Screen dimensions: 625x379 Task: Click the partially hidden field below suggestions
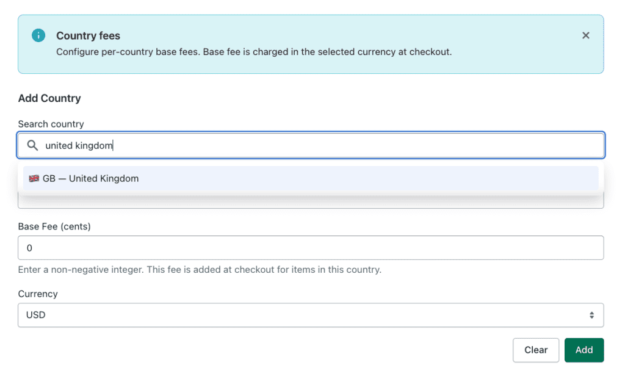(x=311, y=202)
